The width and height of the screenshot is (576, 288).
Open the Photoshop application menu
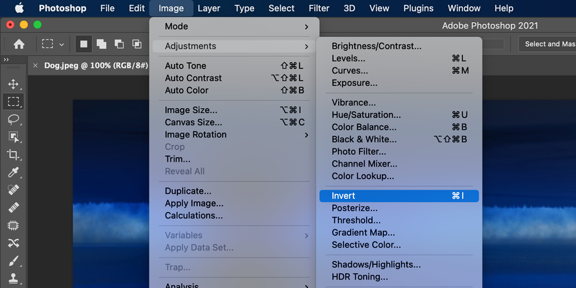tap(62, 8)
